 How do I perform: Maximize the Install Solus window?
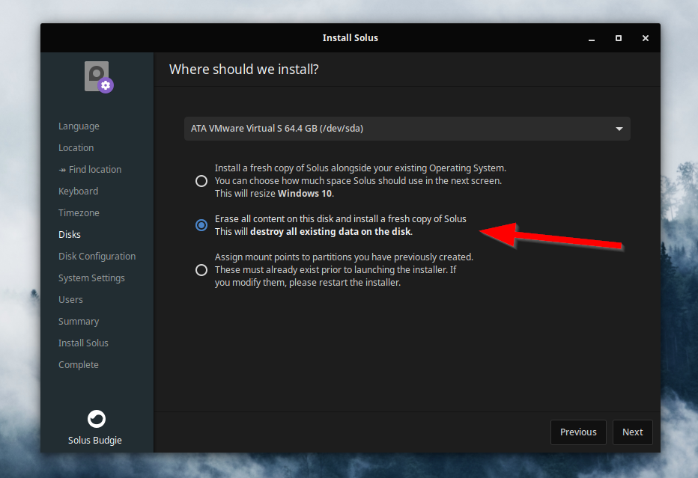pos(619,38)
